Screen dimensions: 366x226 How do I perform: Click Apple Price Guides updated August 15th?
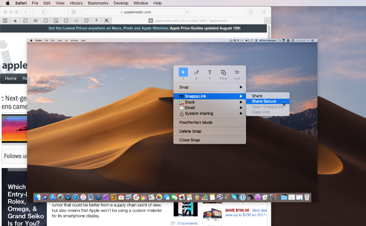click(x=205, y=28)
